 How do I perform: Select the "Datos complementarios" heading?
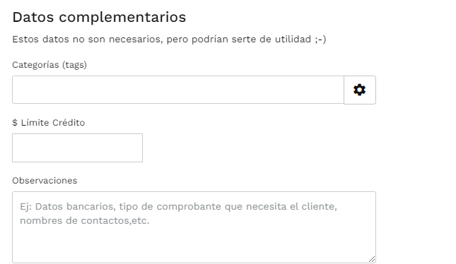99,17
